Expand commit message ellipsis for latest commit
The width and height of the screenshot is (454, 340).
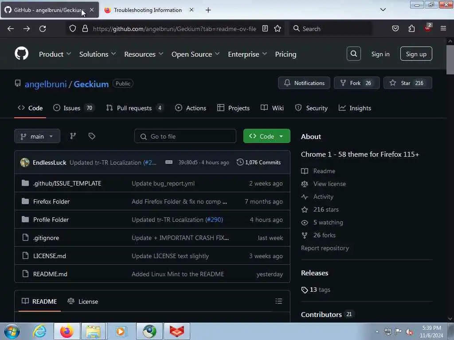169,162
